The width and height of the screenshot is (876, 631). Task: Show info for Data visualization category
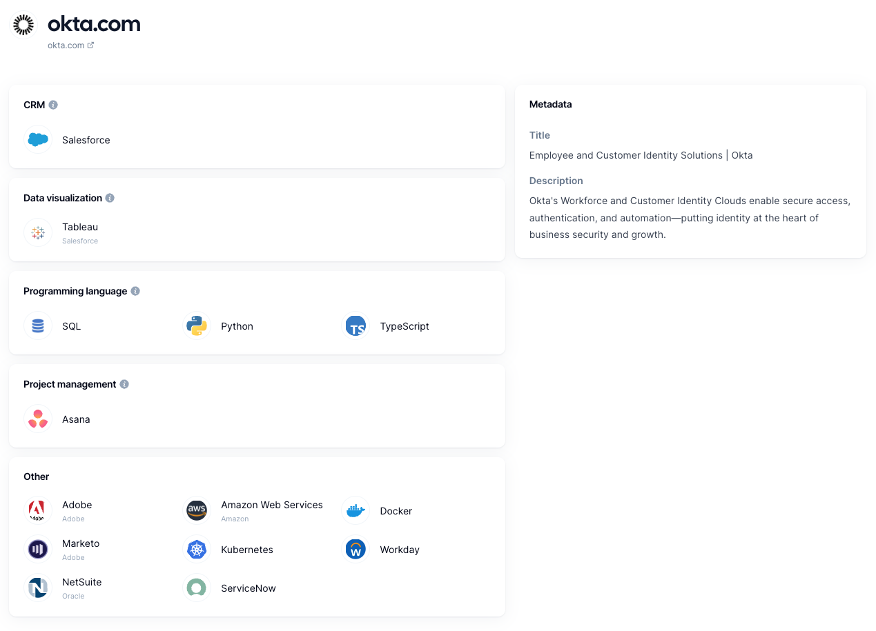point(110,198)
